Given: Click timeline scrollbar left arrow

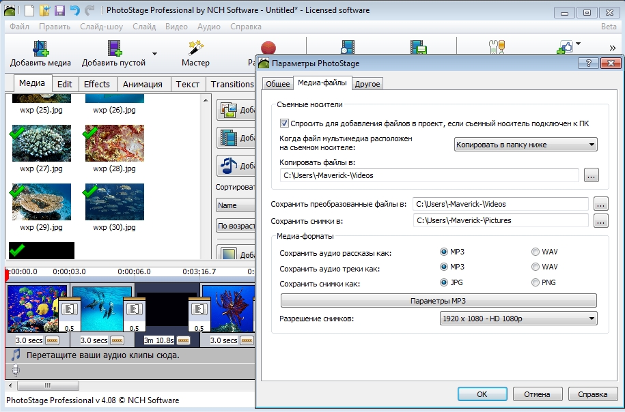Looking at the screenshot, I should 10,385.
